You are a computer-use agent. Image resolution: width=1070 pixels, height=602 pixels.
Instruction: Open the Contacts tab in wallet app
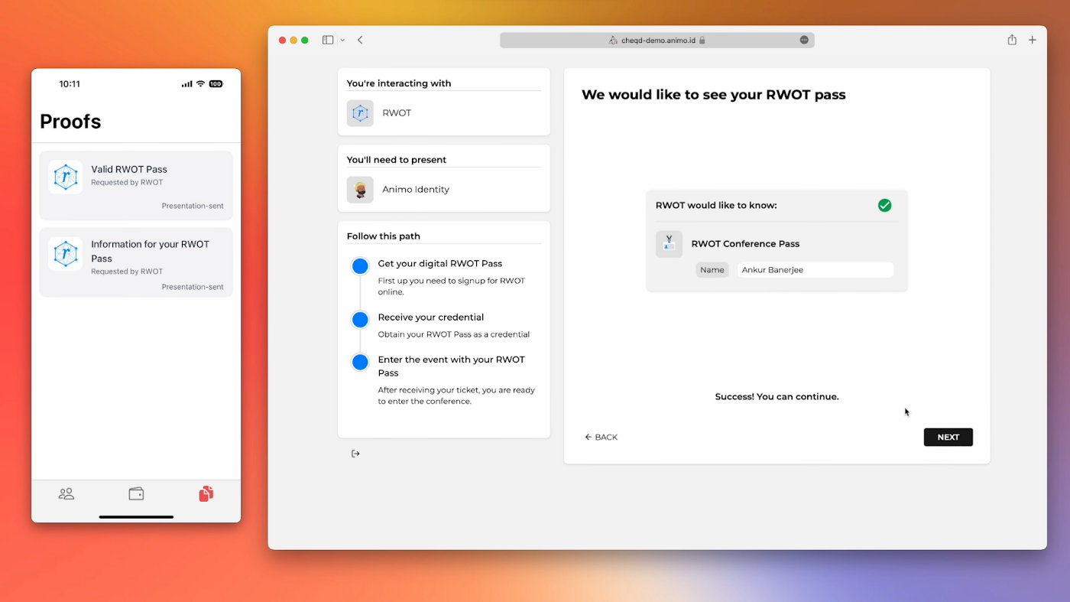point(66,494)
